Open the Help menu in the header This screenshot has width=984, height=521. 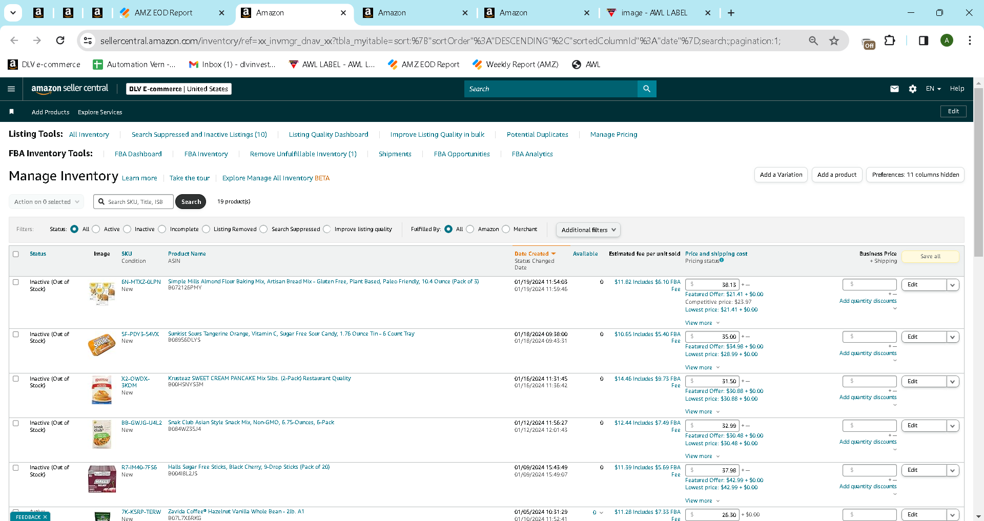[x=957, y=89]
